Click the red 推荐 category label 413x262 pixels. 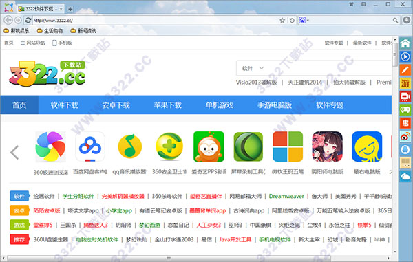click(19, 239)
